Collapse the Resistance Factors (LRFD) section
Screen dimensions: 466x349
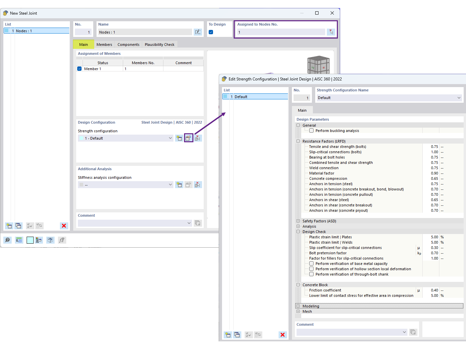[x=298, y=141]
